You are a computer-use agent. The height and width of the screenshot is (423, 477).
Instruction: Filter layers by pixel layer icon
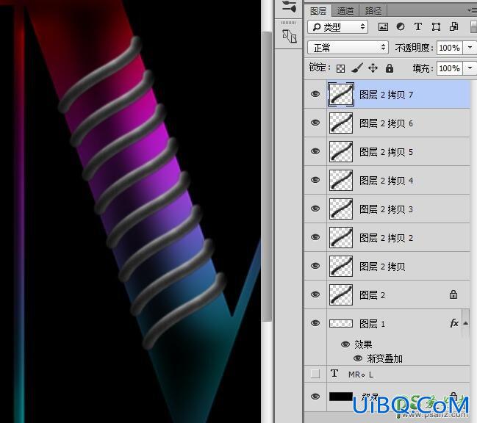383,27
